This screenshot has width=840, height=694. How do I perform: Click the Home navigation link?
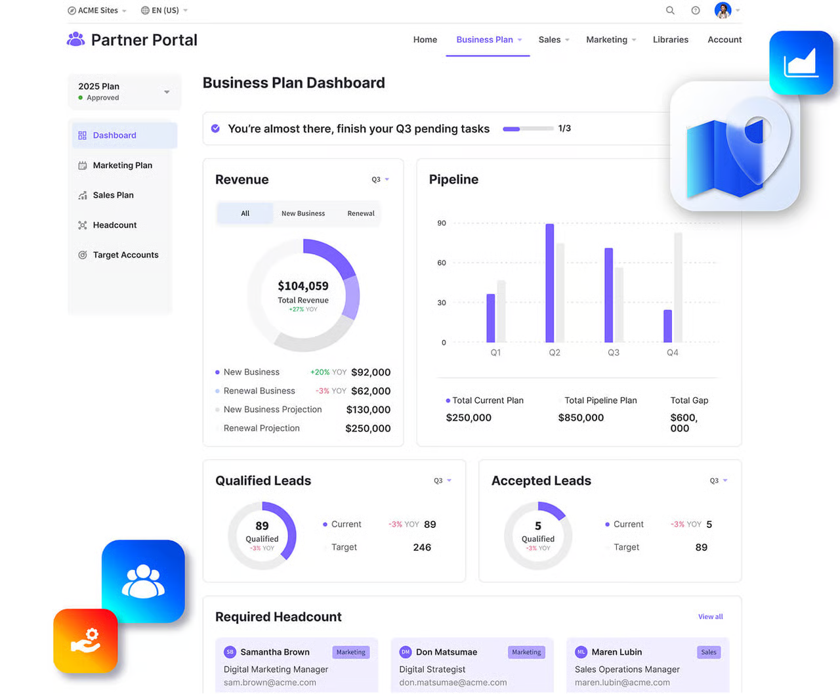[425, 40]
